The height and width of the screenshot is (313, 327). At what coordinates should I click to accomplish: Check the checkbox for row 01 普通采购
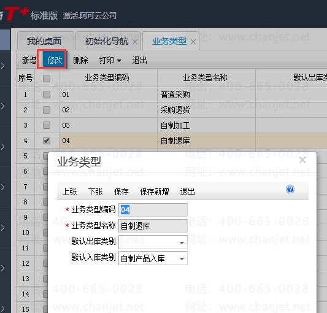(x=47, y=95)
